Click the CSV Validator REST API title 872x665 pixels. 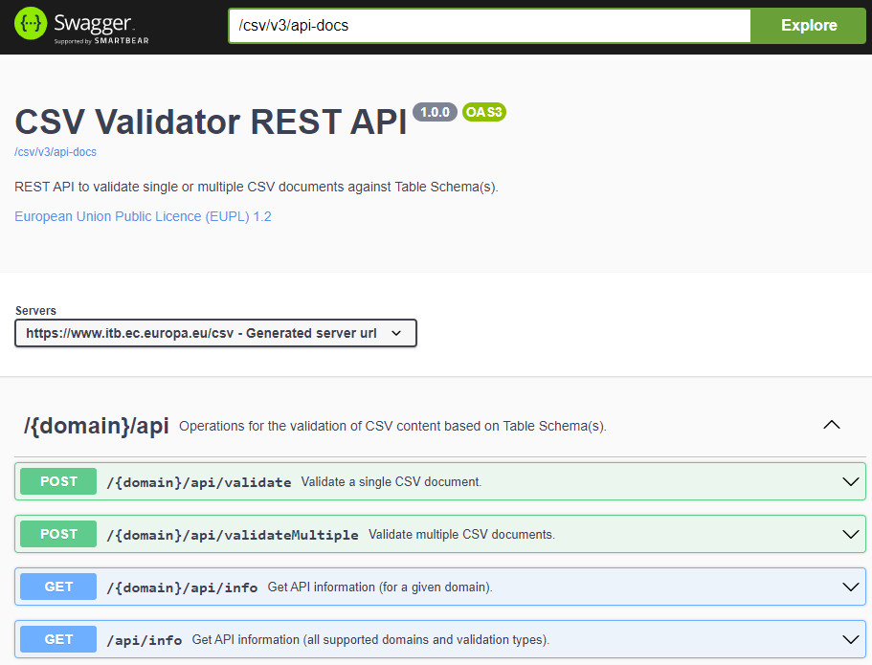[211, 122]
